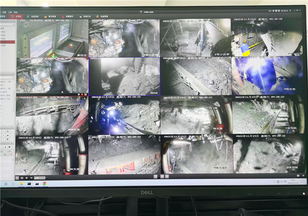Show hidden system tray icons with the chevron
This screenshot has height=216, width=308.
[x=274, y=182]
